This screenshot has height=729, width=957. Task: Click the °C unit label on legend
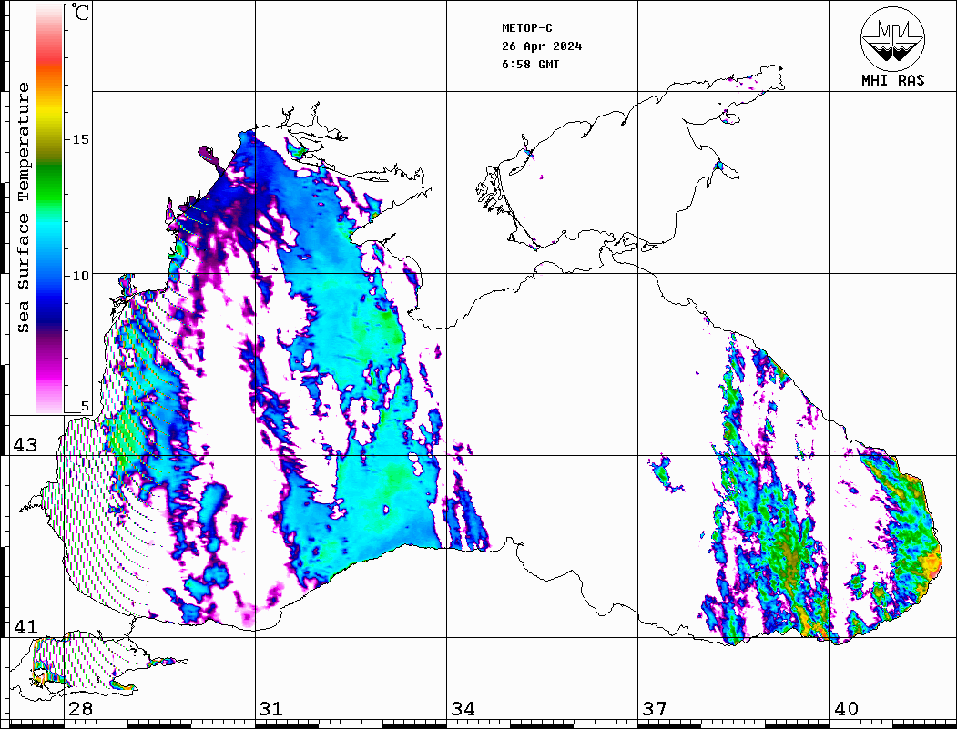pos(79,12)
